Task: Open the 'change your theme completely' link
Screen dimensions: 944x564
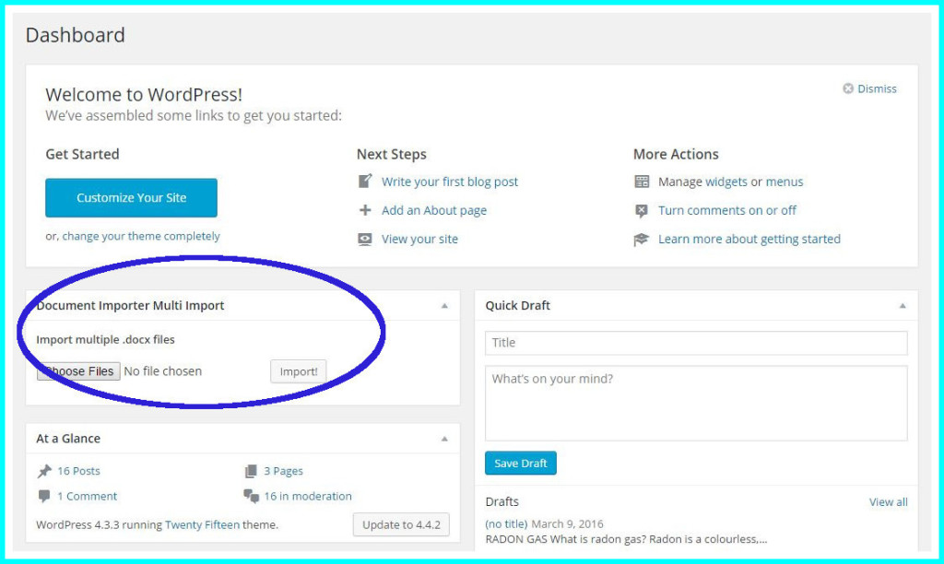Action: click(x=141, y=236)
